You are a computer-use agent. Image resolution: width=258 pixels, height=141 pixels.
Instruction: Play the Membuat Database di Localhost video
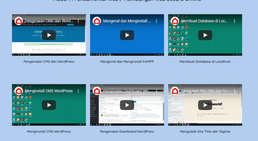(x=205, y=35)
